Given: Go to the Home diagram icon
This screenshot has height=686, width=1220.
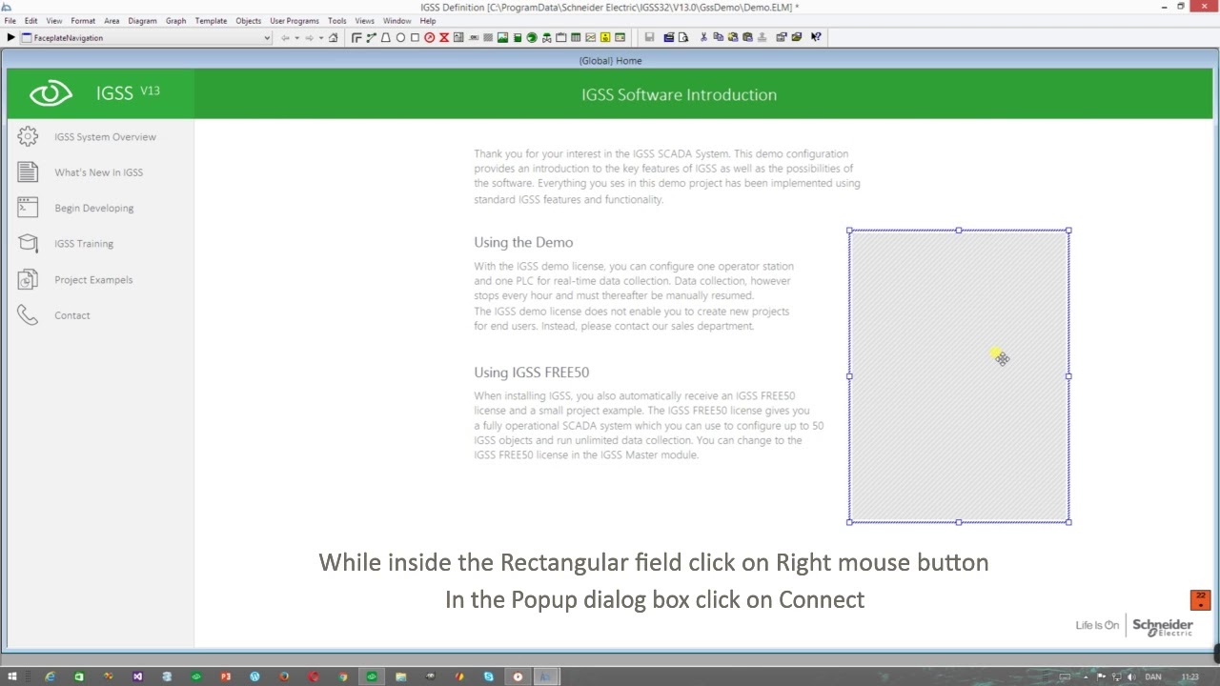Looking at the screenshot, I should 333,38.
